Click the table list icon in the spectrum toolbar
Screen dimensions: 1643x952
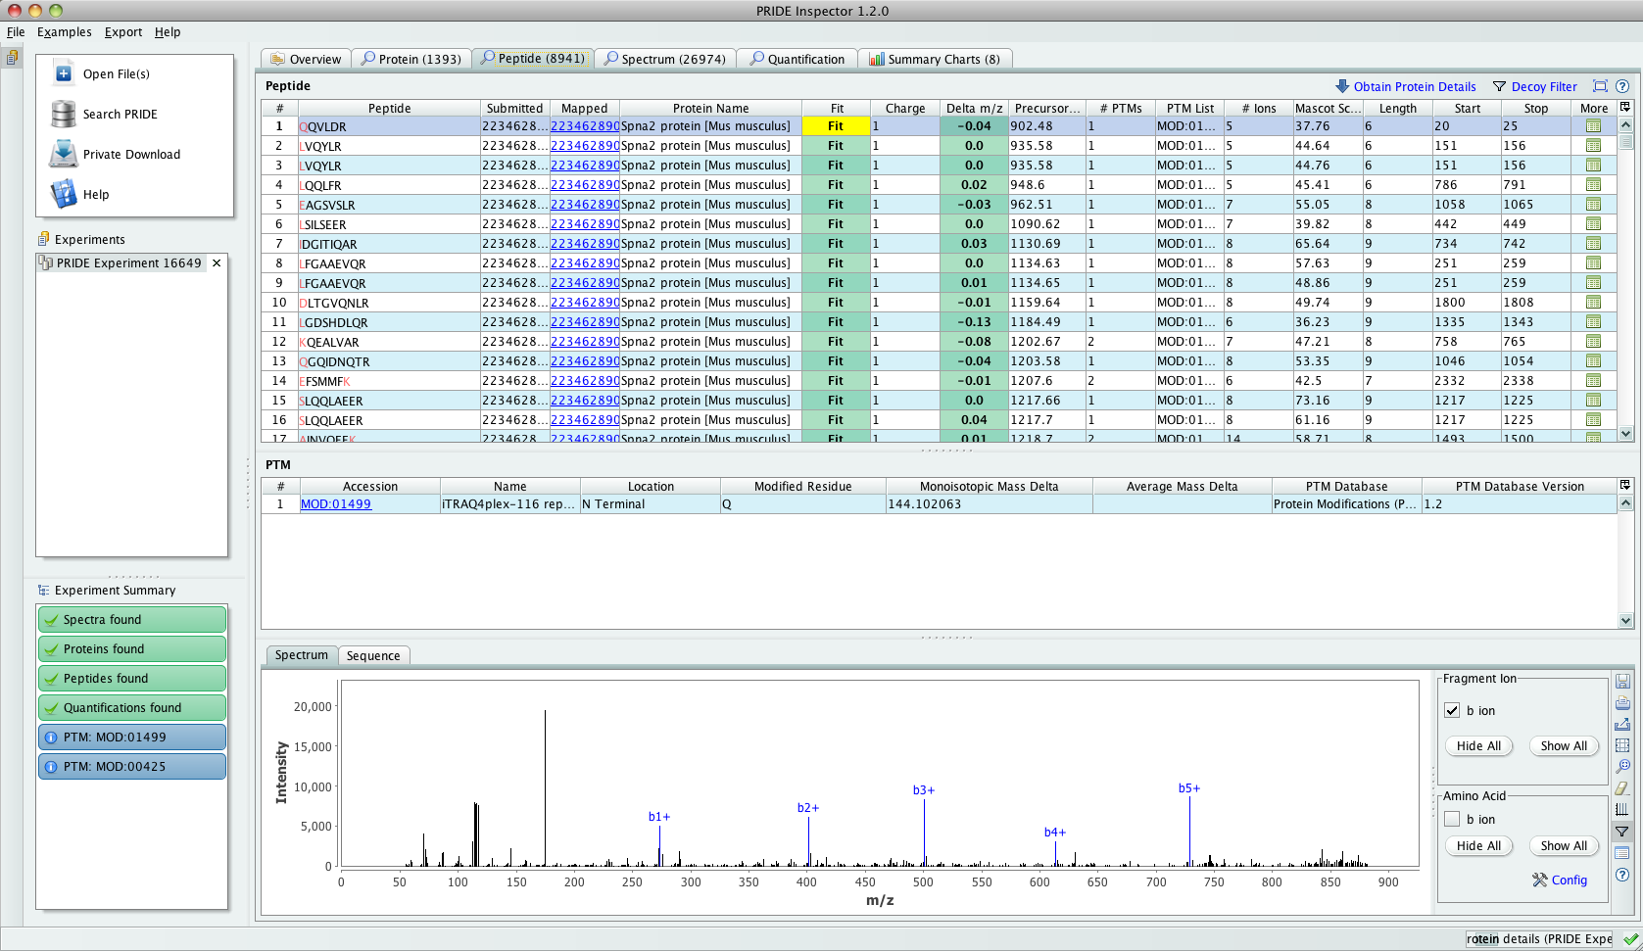(x=1622, y=853)
